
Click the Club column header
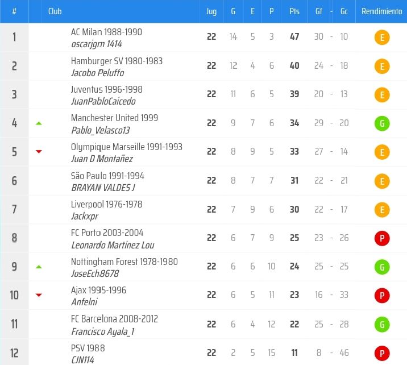coord(55,11)
